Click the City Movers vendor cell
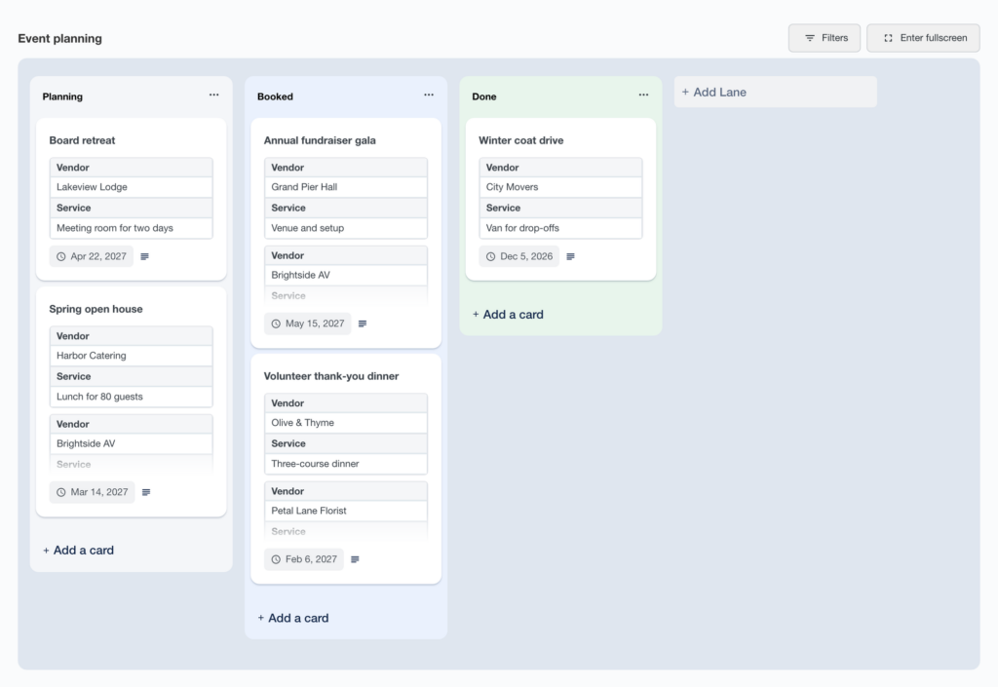This screenshot has width=998, height=687. (x=560, y=187)
